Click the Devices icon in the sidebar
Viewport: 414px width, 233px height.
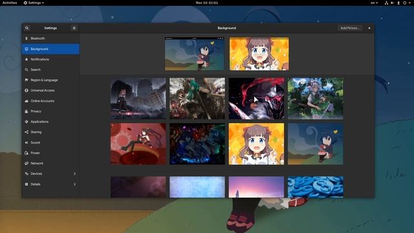pos(27,173)
